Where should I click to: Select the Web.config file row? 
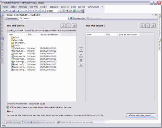34,64
